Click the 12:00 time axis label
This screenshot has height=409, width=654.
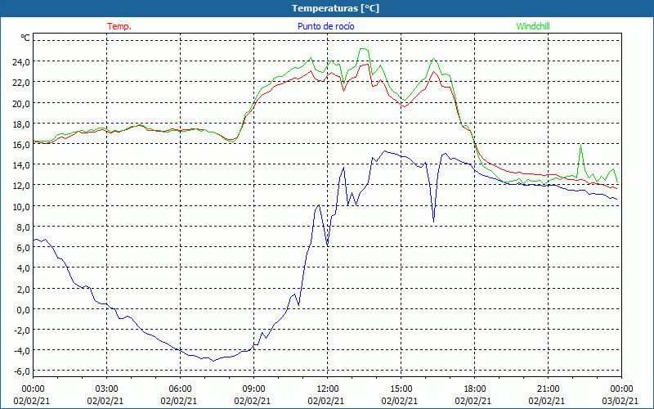pyautogui.click(x=327, y=389)
